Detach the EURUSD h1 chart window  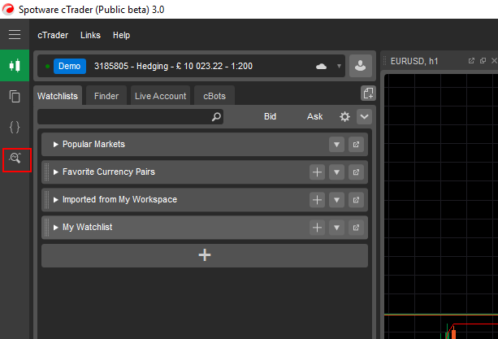(x=471, y=60)
